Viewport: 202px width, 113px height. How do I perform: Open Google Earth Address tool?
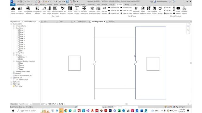[x=28, y=10]
